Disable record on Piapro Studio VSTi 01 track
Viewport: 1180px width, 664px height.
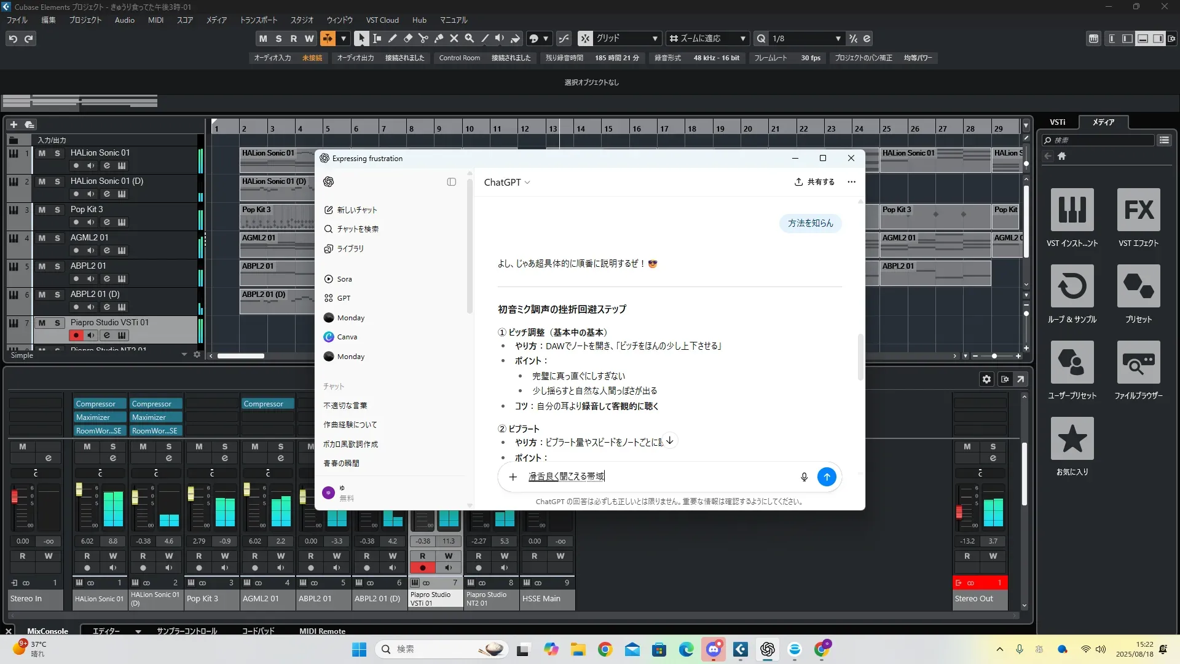tap(76, 336)
